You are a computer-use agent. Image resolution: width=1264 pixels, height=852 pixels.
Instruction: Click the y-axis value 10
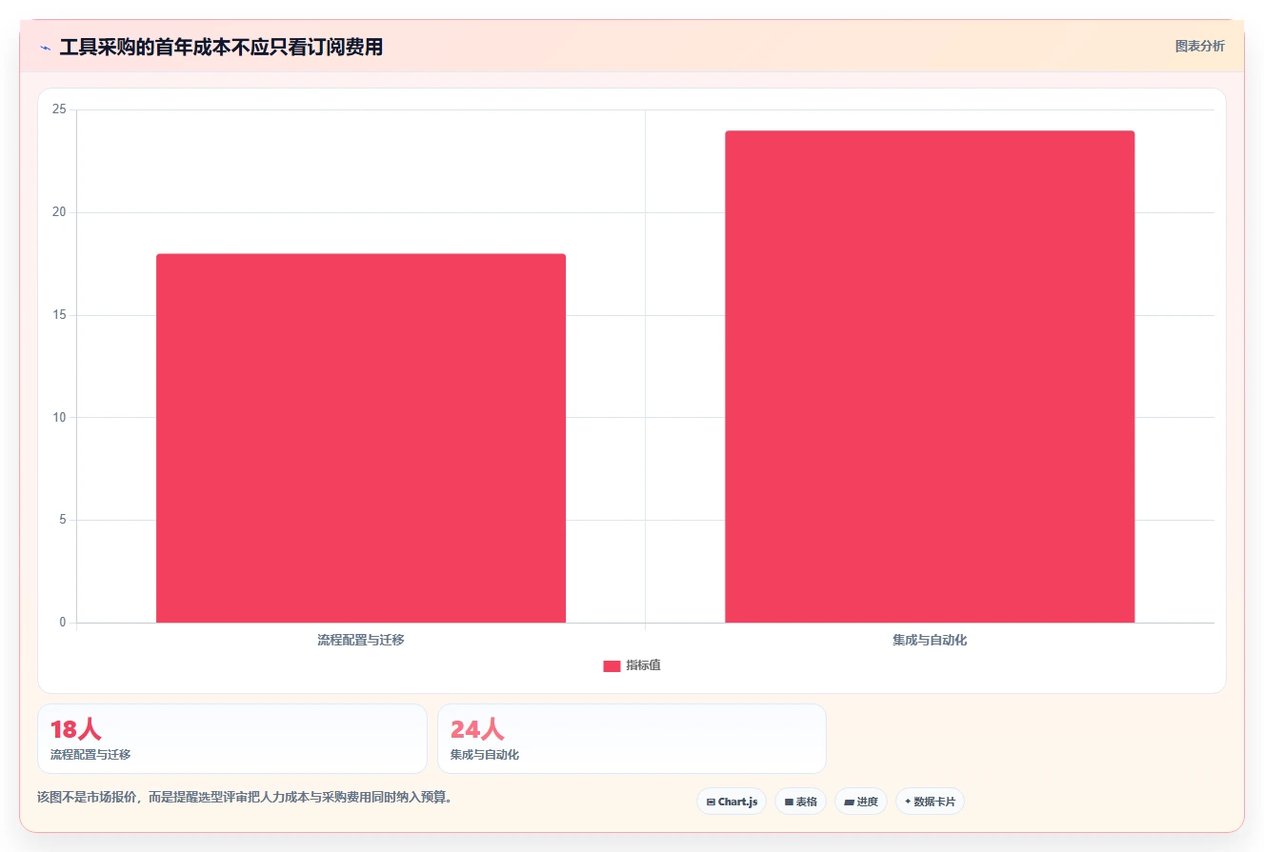(59, 417)
